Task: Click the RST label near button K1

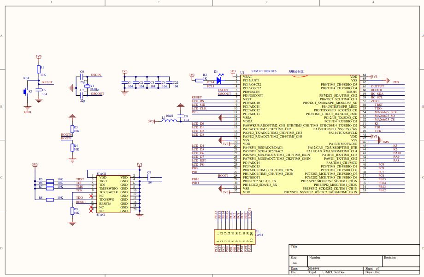Action: [26, 78]
